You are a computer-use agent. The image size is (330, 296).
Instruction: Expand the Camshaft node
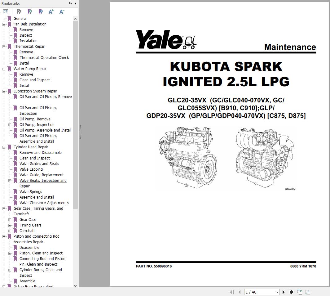coord(10,231)
